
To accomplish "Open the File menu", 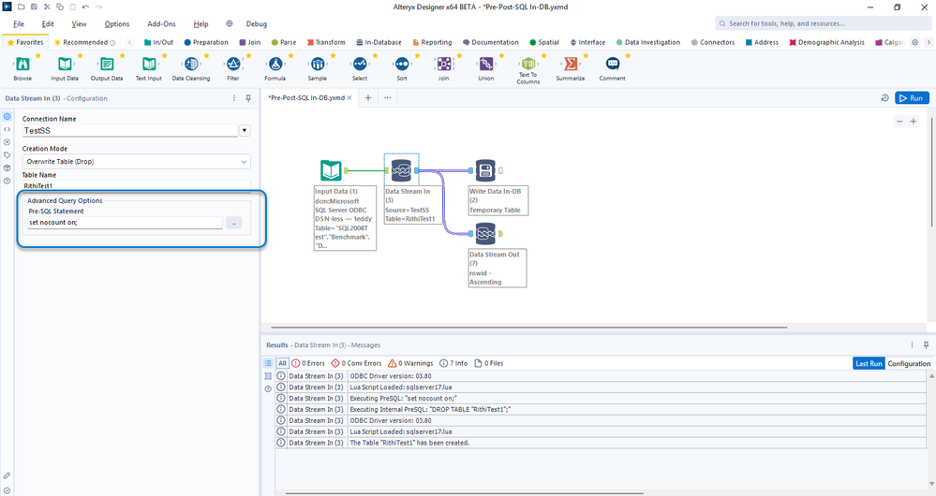I will coord(19,23).
